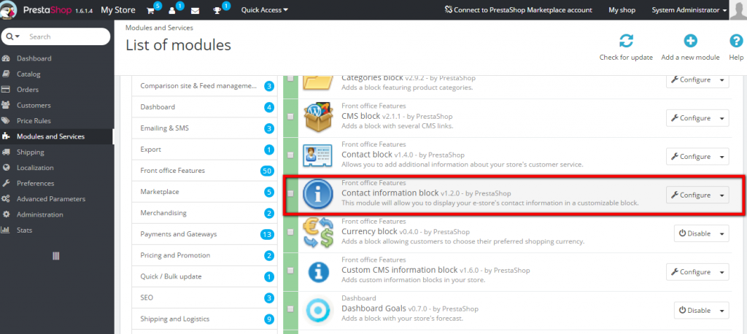Click the Contact block module card icon
This screenshot has height=334, width=747.
317,156
